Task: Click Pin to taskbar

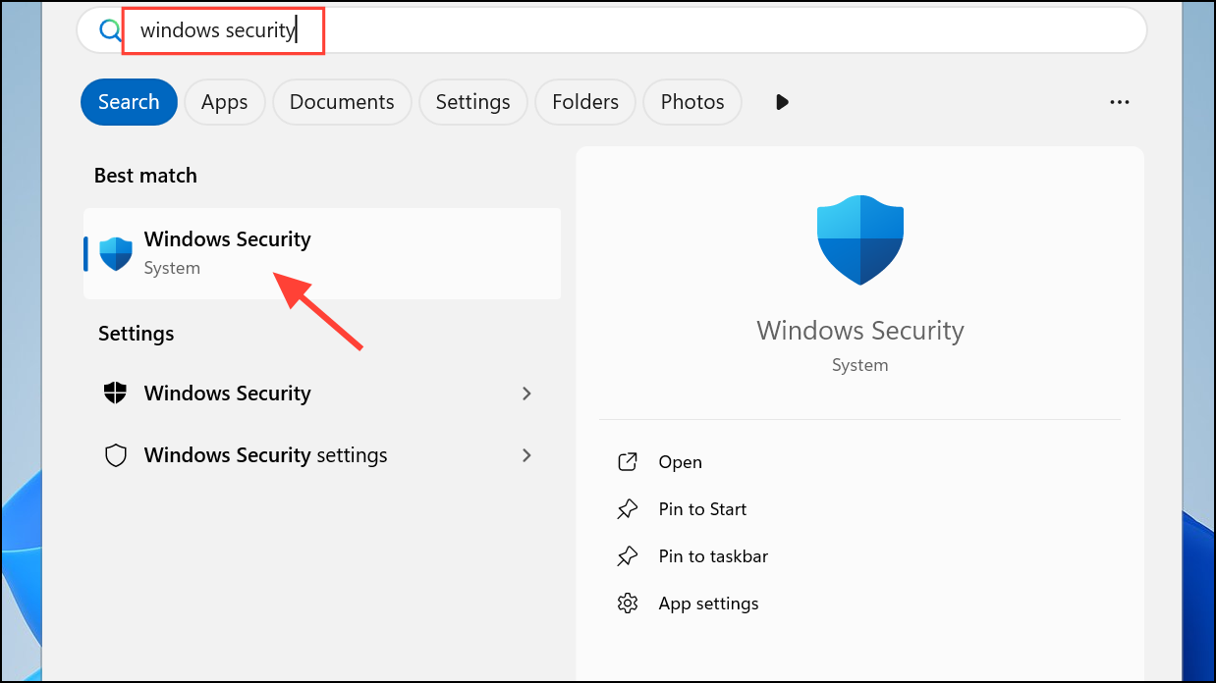Action: 713,555
